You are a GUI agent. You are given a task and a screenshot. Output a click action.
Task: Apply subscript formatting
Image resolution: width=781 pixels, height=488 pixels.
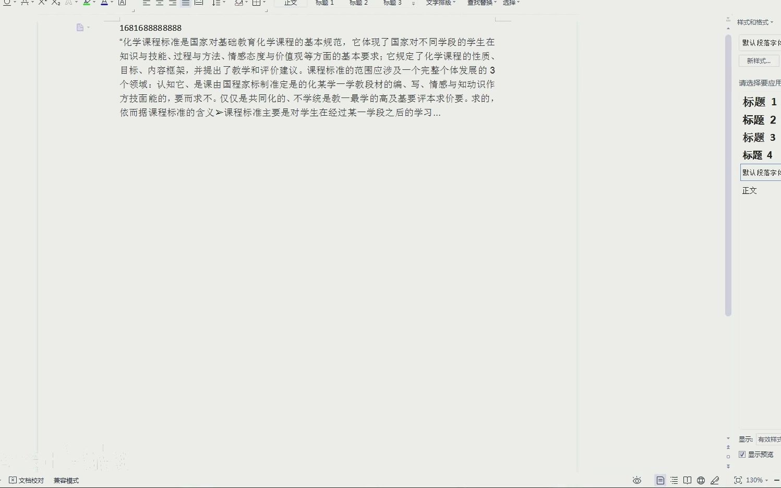point(56,2)
